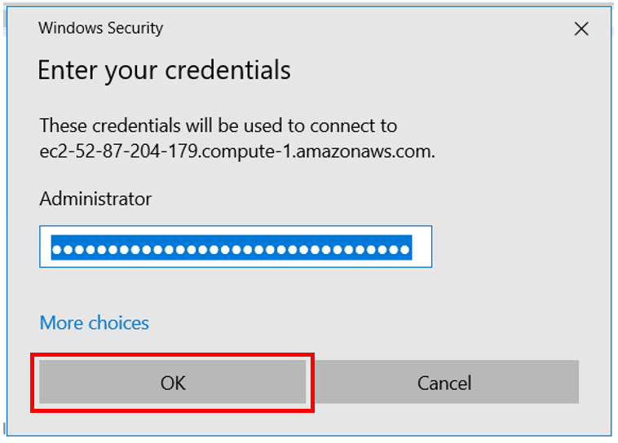Click the Windows Security title text
The image size is (618, 443).
[x=100, y=29]
